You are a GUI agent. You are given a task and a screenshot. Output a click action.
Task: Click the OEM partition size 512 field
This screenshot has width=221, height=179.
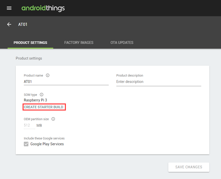pos(29,125)
